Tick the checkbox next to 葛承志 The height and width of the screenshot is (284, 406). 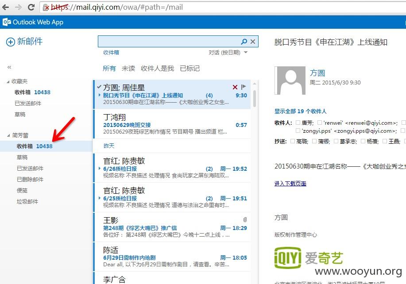click(336, 141)
